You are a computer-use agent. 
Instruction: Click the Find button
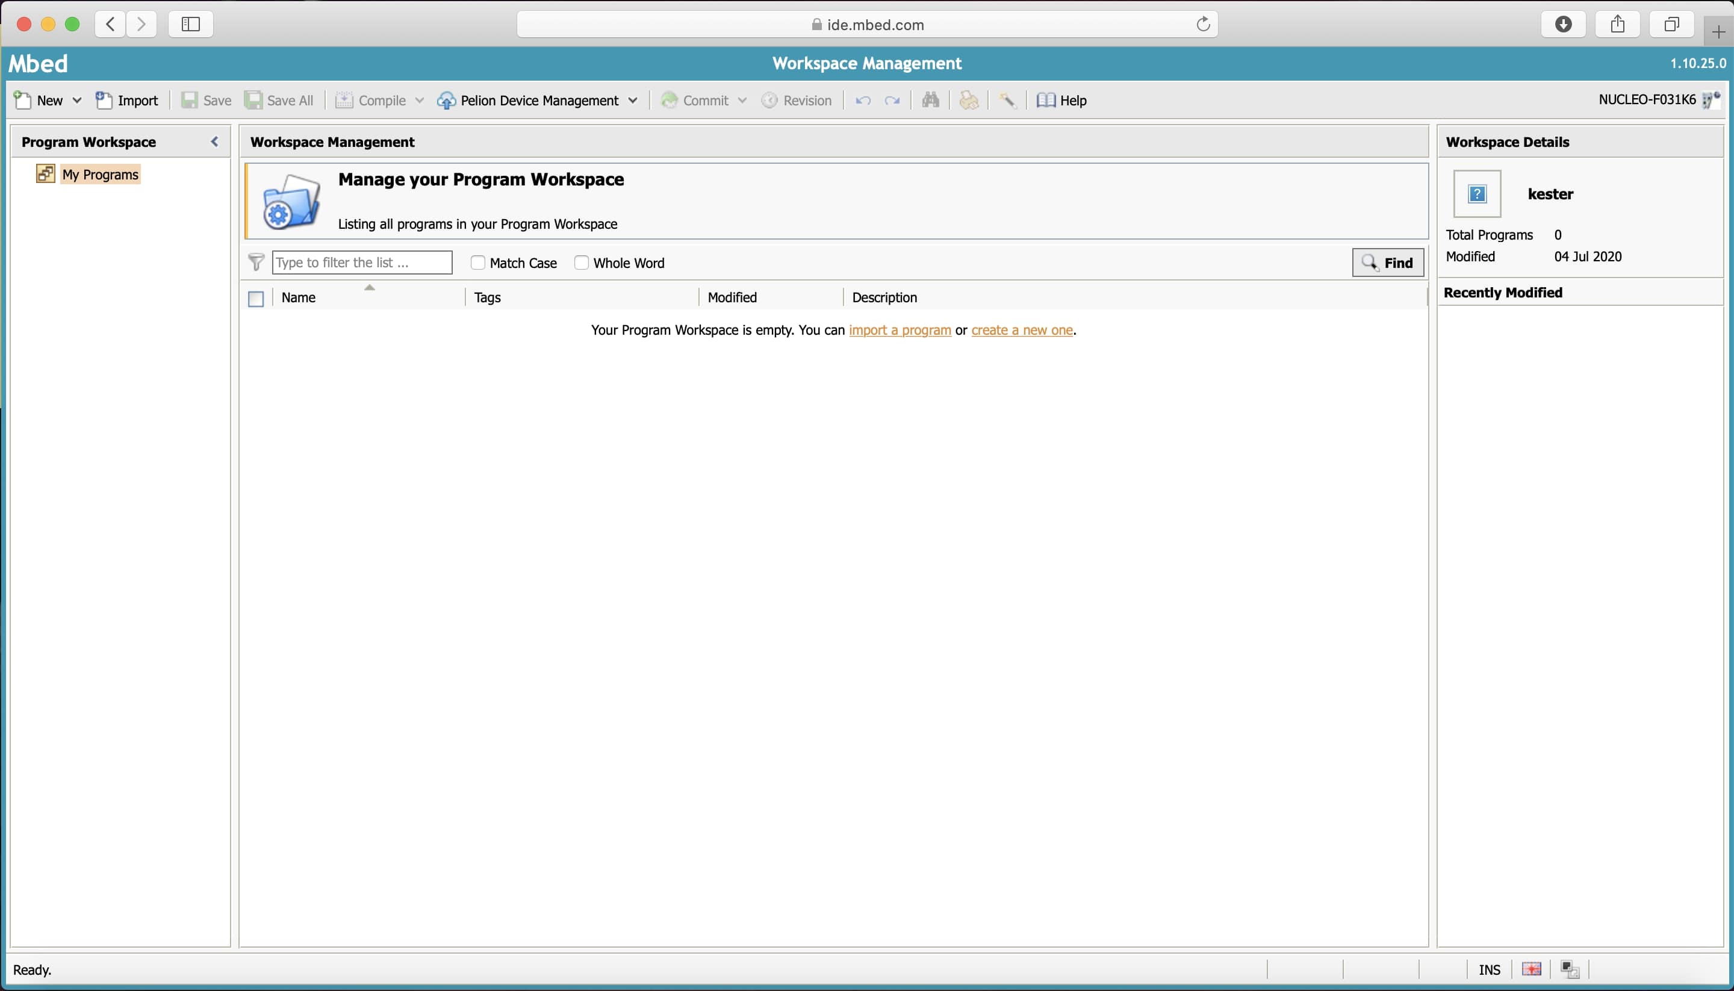coord(1388,263)
